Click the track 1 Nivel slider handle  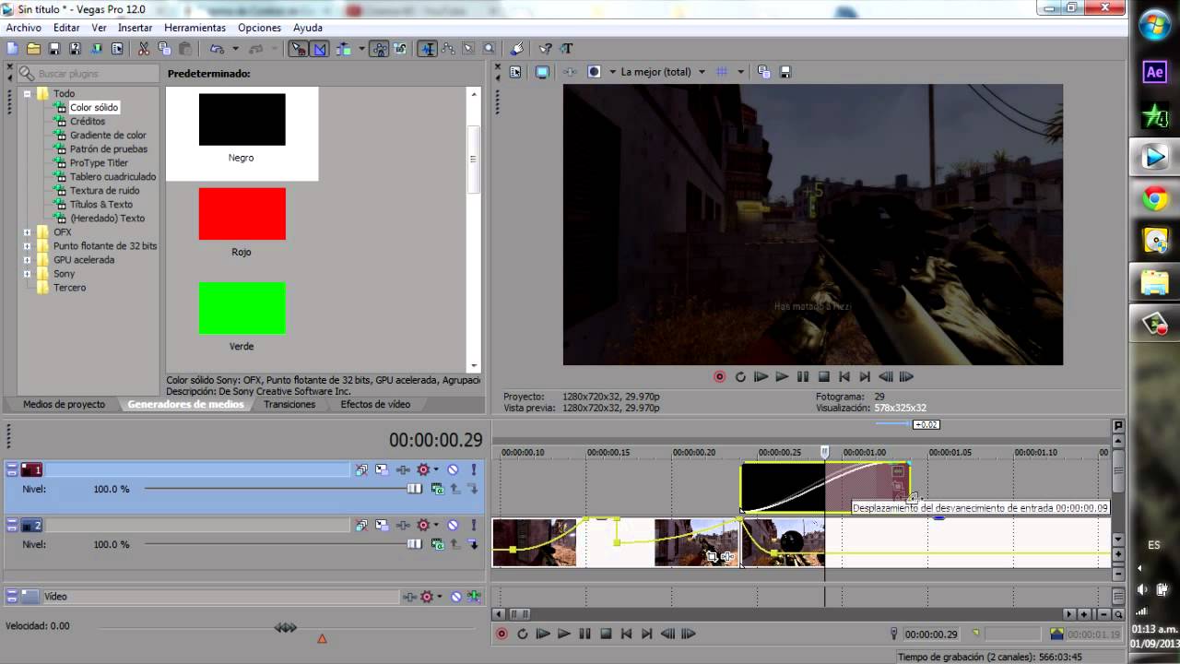click(414, 489)
